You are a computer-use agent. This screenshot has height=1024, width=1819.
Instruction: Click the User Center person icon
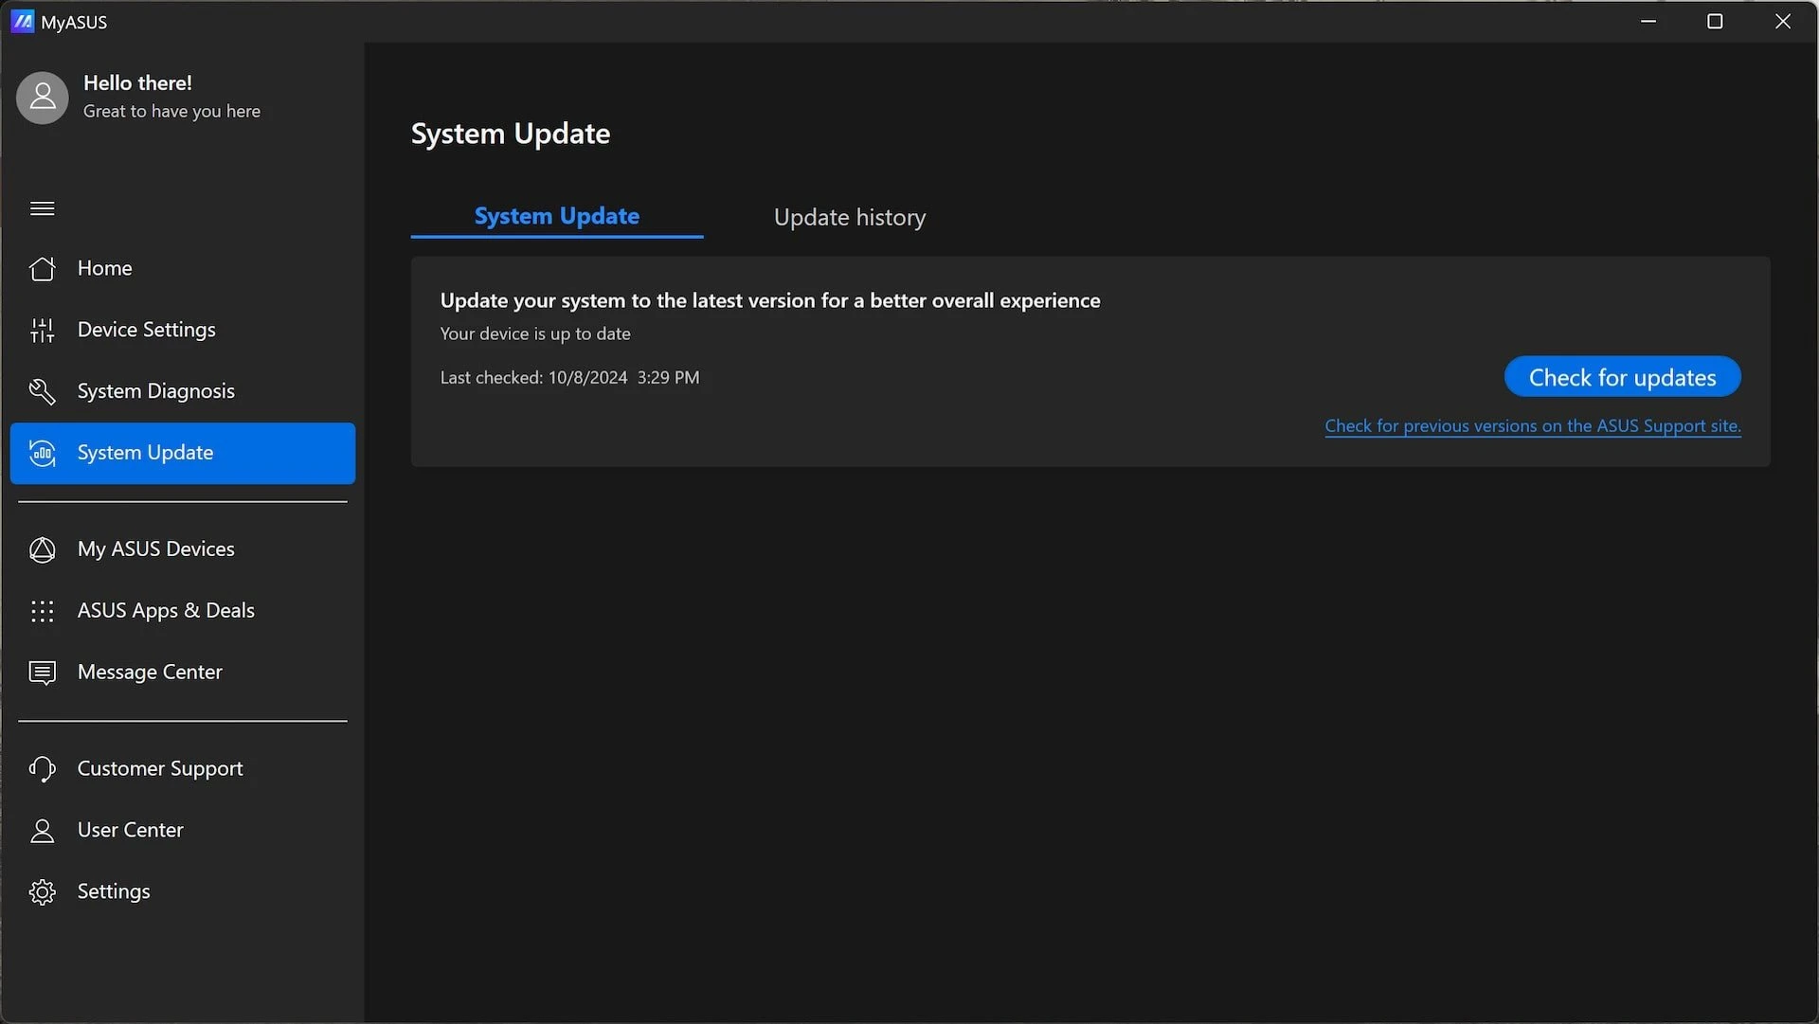(43, 831)
